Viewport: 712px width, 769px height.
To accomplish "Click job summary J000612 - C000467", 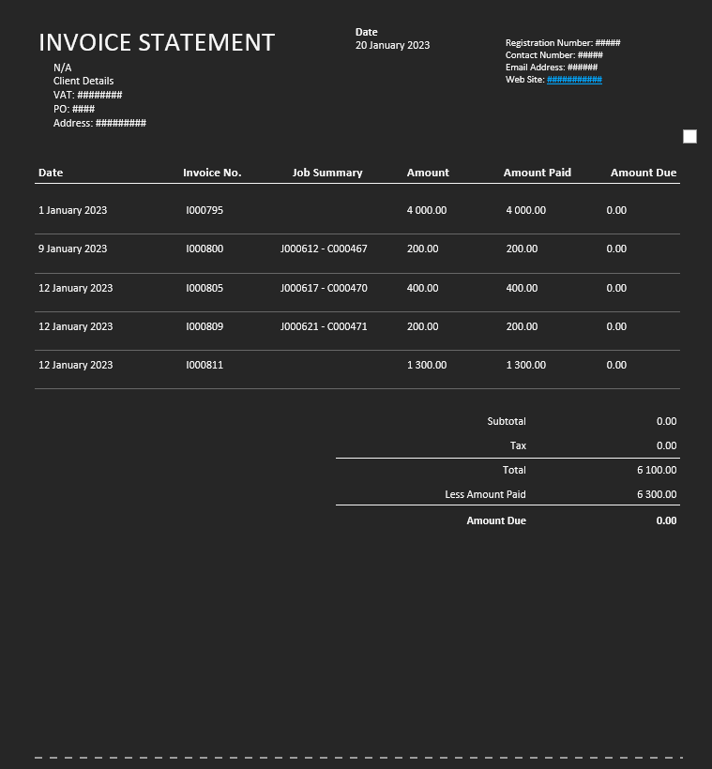I will [x=324, y=249].
